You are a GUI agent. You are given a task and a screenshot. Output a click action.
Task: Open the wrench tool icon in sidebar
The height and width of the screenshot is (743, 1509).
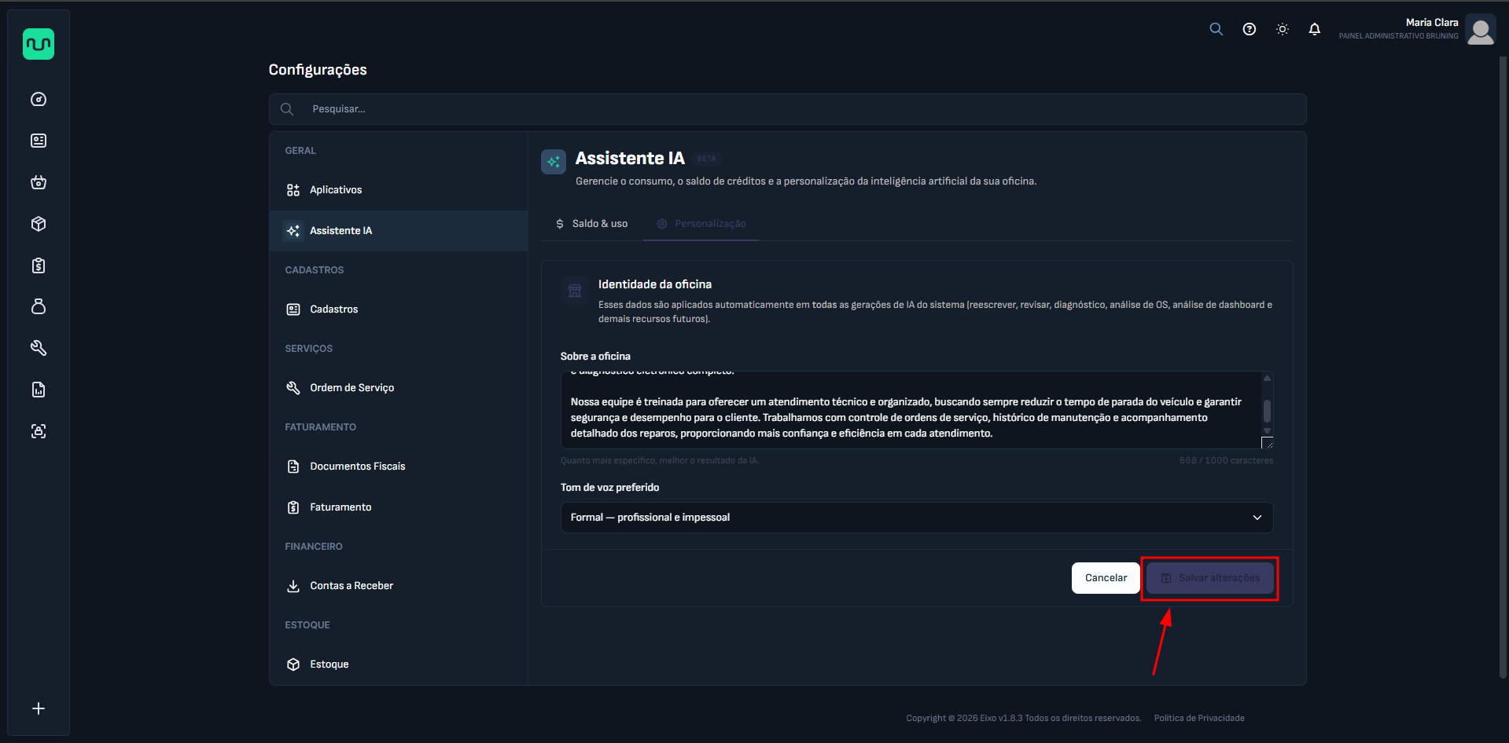pyautogui.click(x=39, y=348)
